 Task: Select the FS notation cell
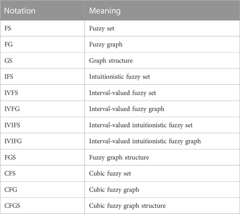coord(42,28)
